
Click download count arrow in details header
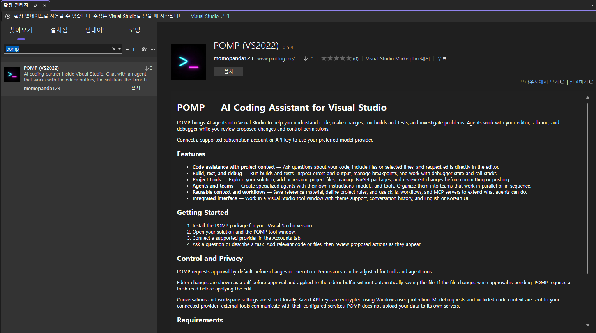tap(306, 58)
